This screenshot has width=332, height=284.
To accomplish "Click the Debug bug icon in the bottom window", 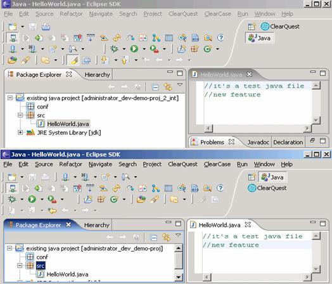I will pos(12,199).
